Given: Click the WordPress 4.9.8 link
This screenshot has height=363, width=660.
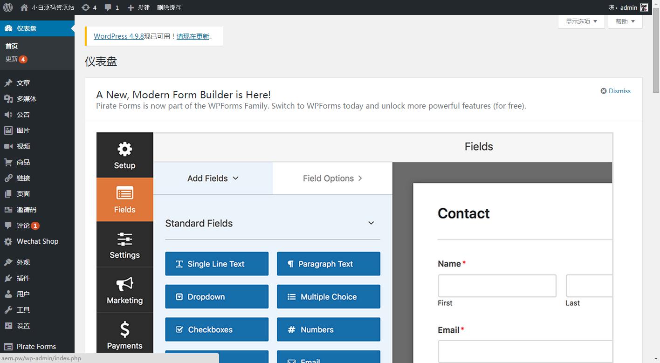Looking at the screenshot, I should [x=118, y=36].
